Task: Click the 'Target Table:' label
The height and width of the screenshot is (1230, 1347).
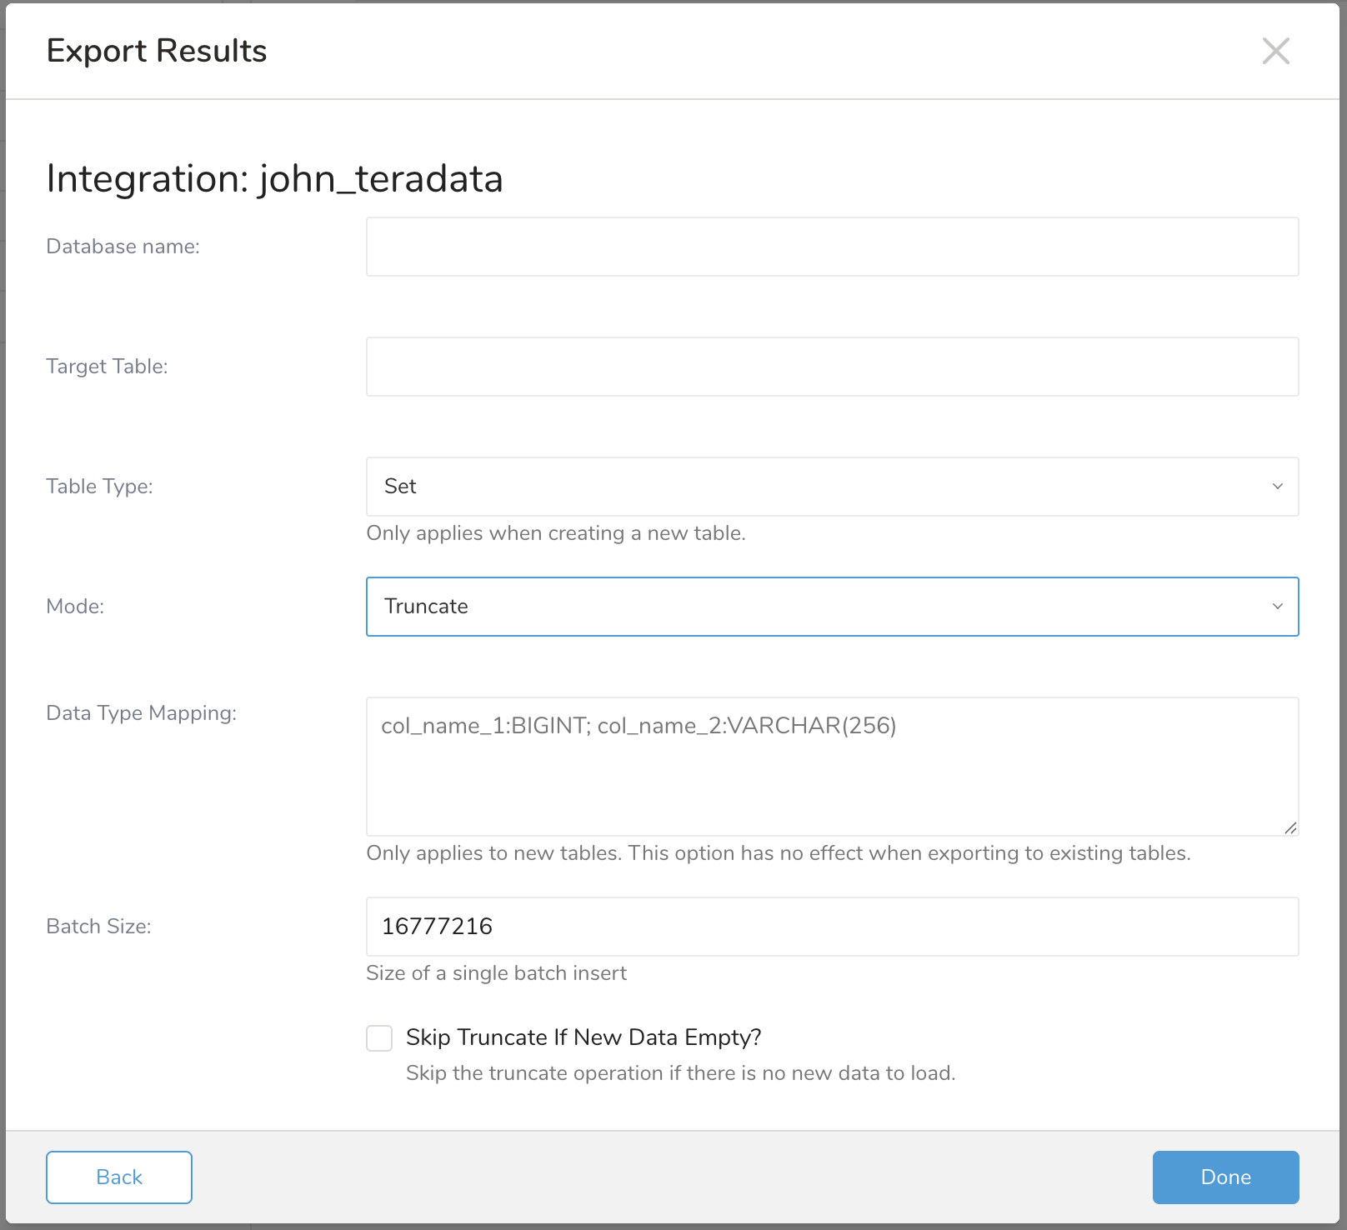Action: [x=107, y=367]
